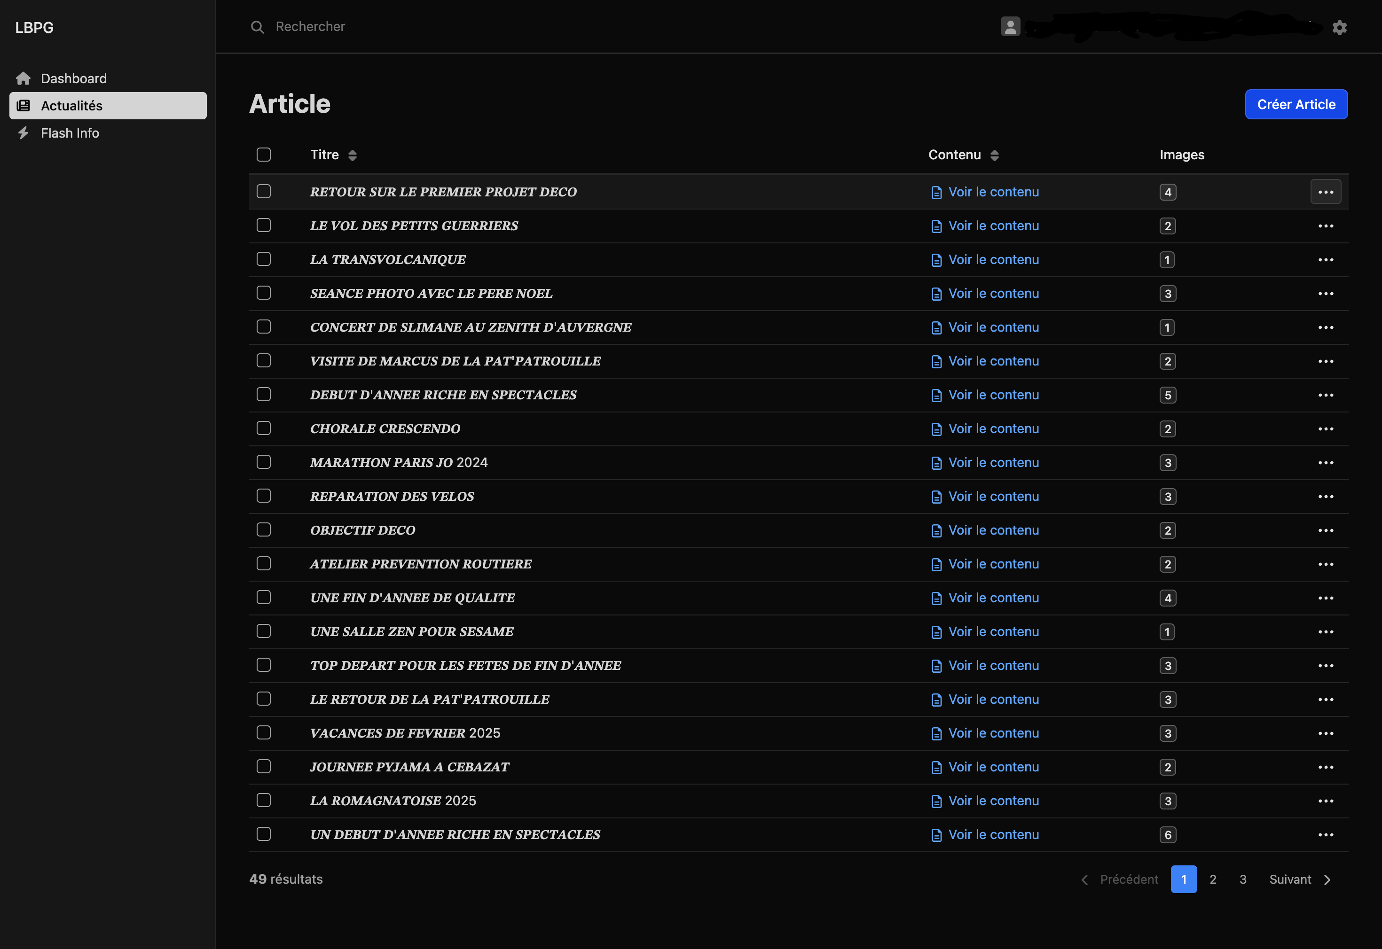Open Actualités section in sidebar

click(x=108, y=106)
